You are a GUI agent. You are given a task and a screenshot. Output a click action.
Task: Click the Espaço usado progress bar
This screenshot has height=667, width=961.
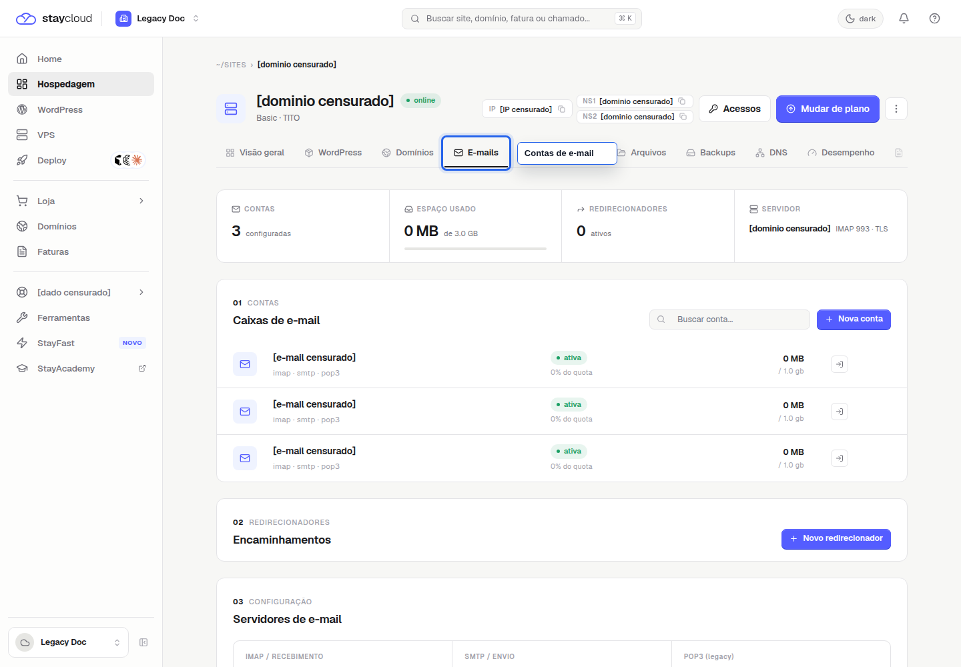[x=475, y=249]
